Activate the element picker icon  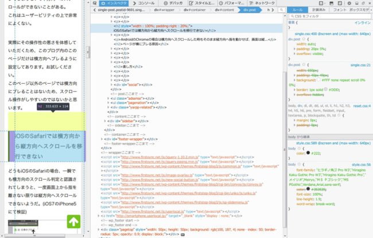(x=95, y=3)
